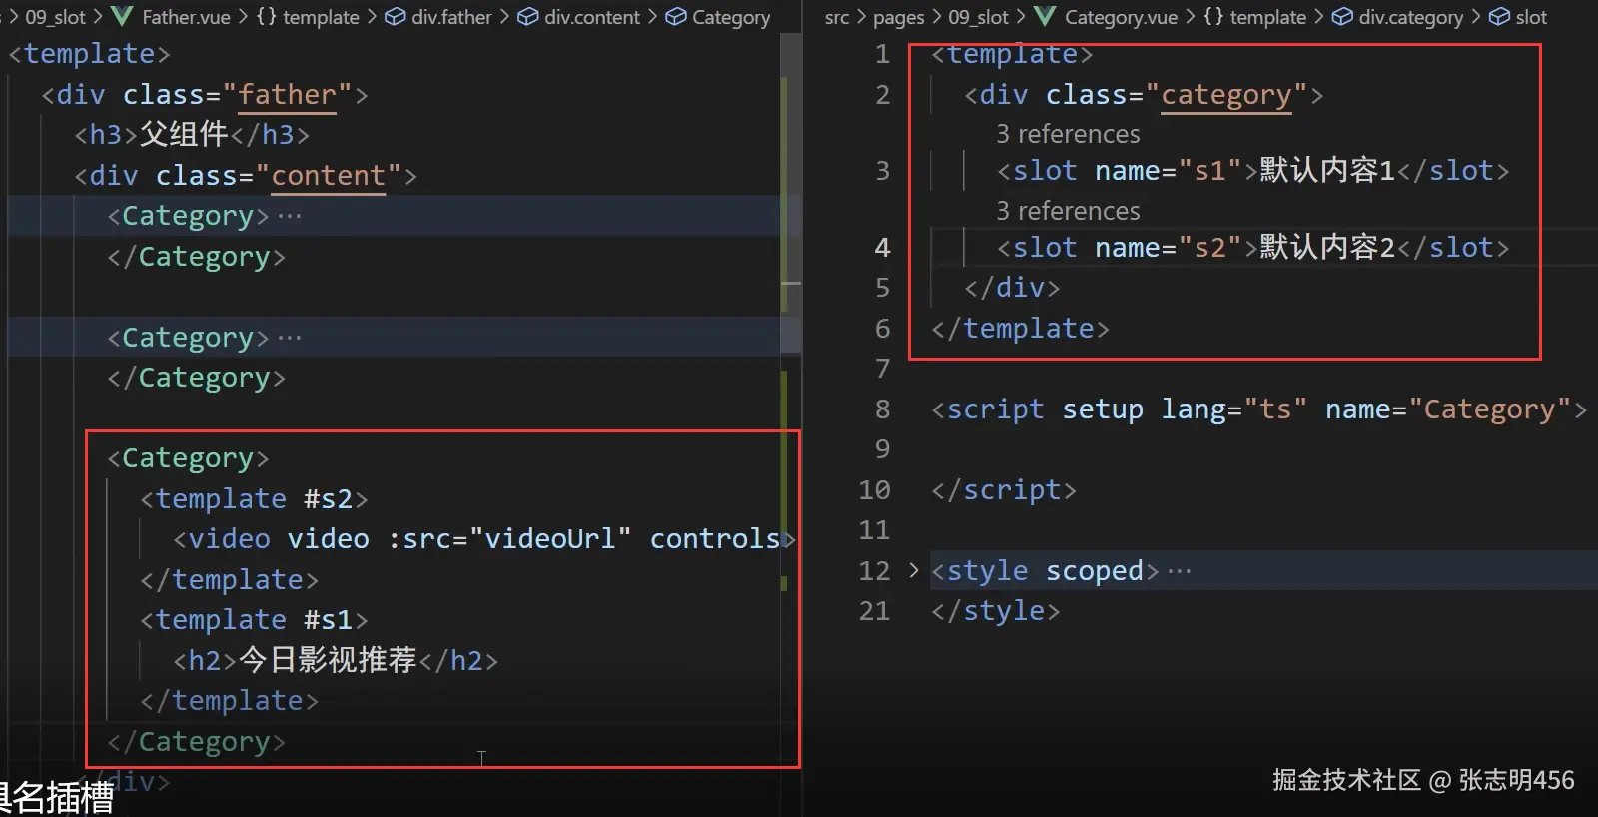This screenshot has height=817, width=1598.
Task: Unfold the second collapsed Category ellipsis
Action: coord(290,338)
